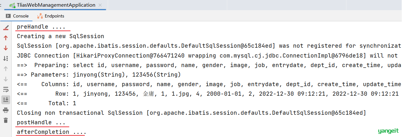Click the Parameters jinyong log line

pos(99,75)
